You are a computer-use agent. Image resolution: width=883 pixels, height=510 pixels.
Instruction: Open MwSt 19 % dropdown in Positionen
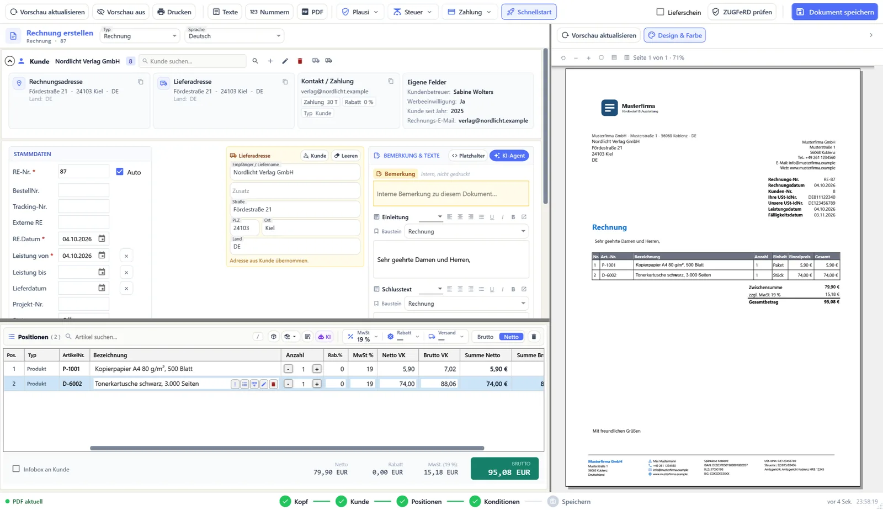point(363,337)
